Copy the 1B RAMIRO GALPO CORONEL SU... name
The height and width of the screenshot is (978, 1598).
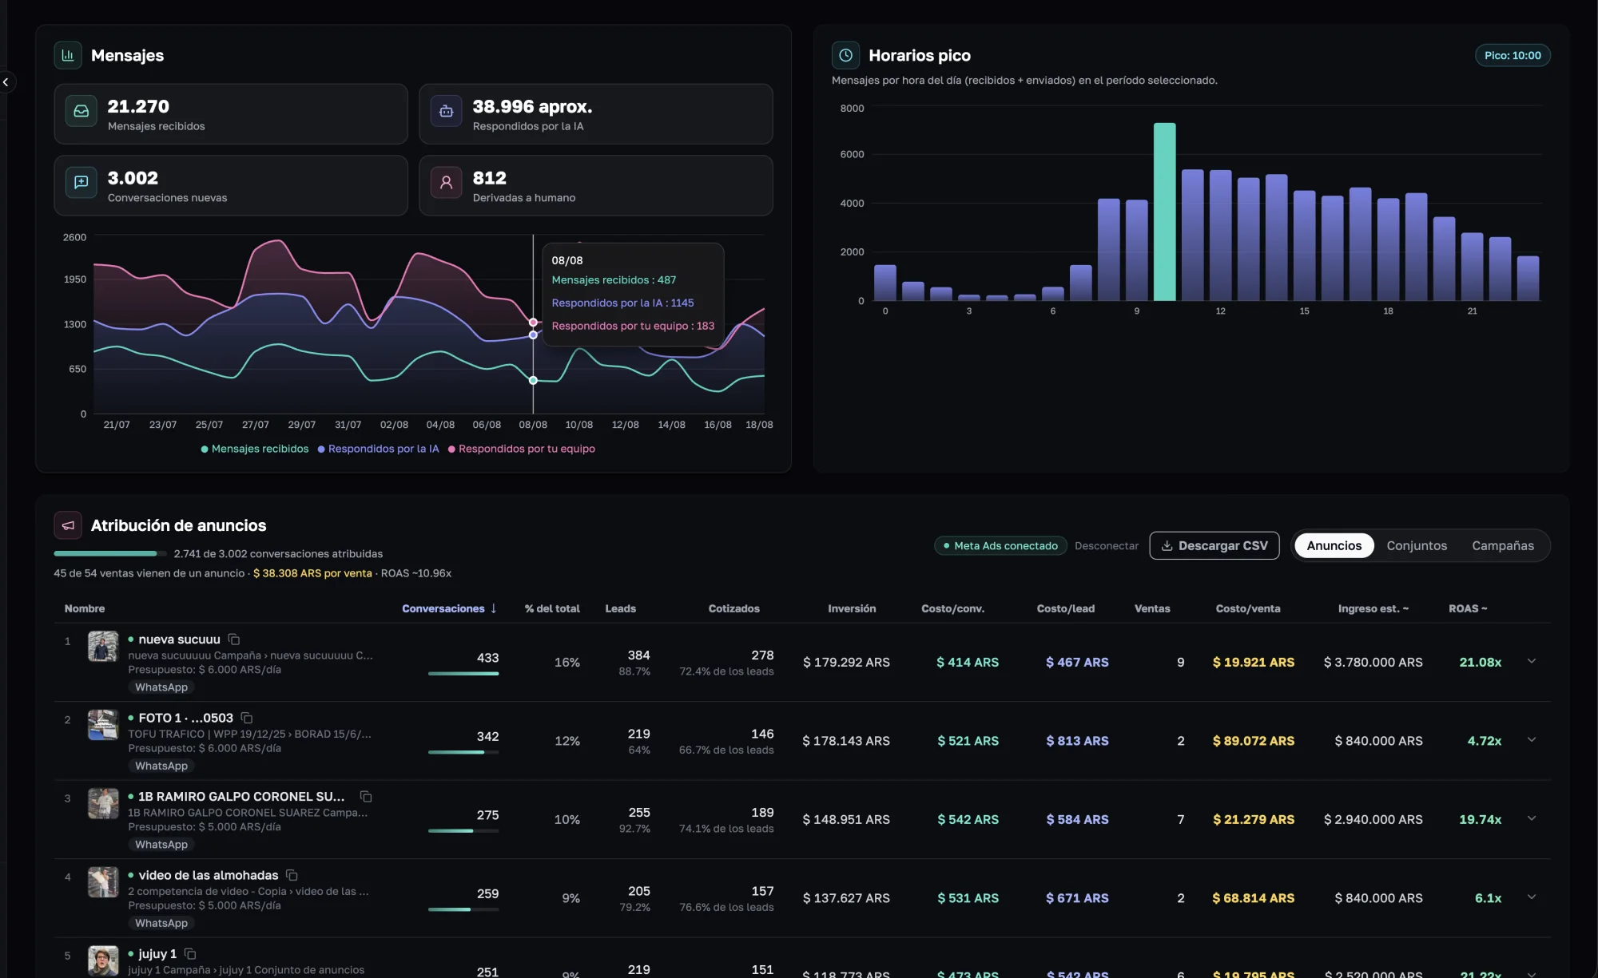click(x=366, y=796)
